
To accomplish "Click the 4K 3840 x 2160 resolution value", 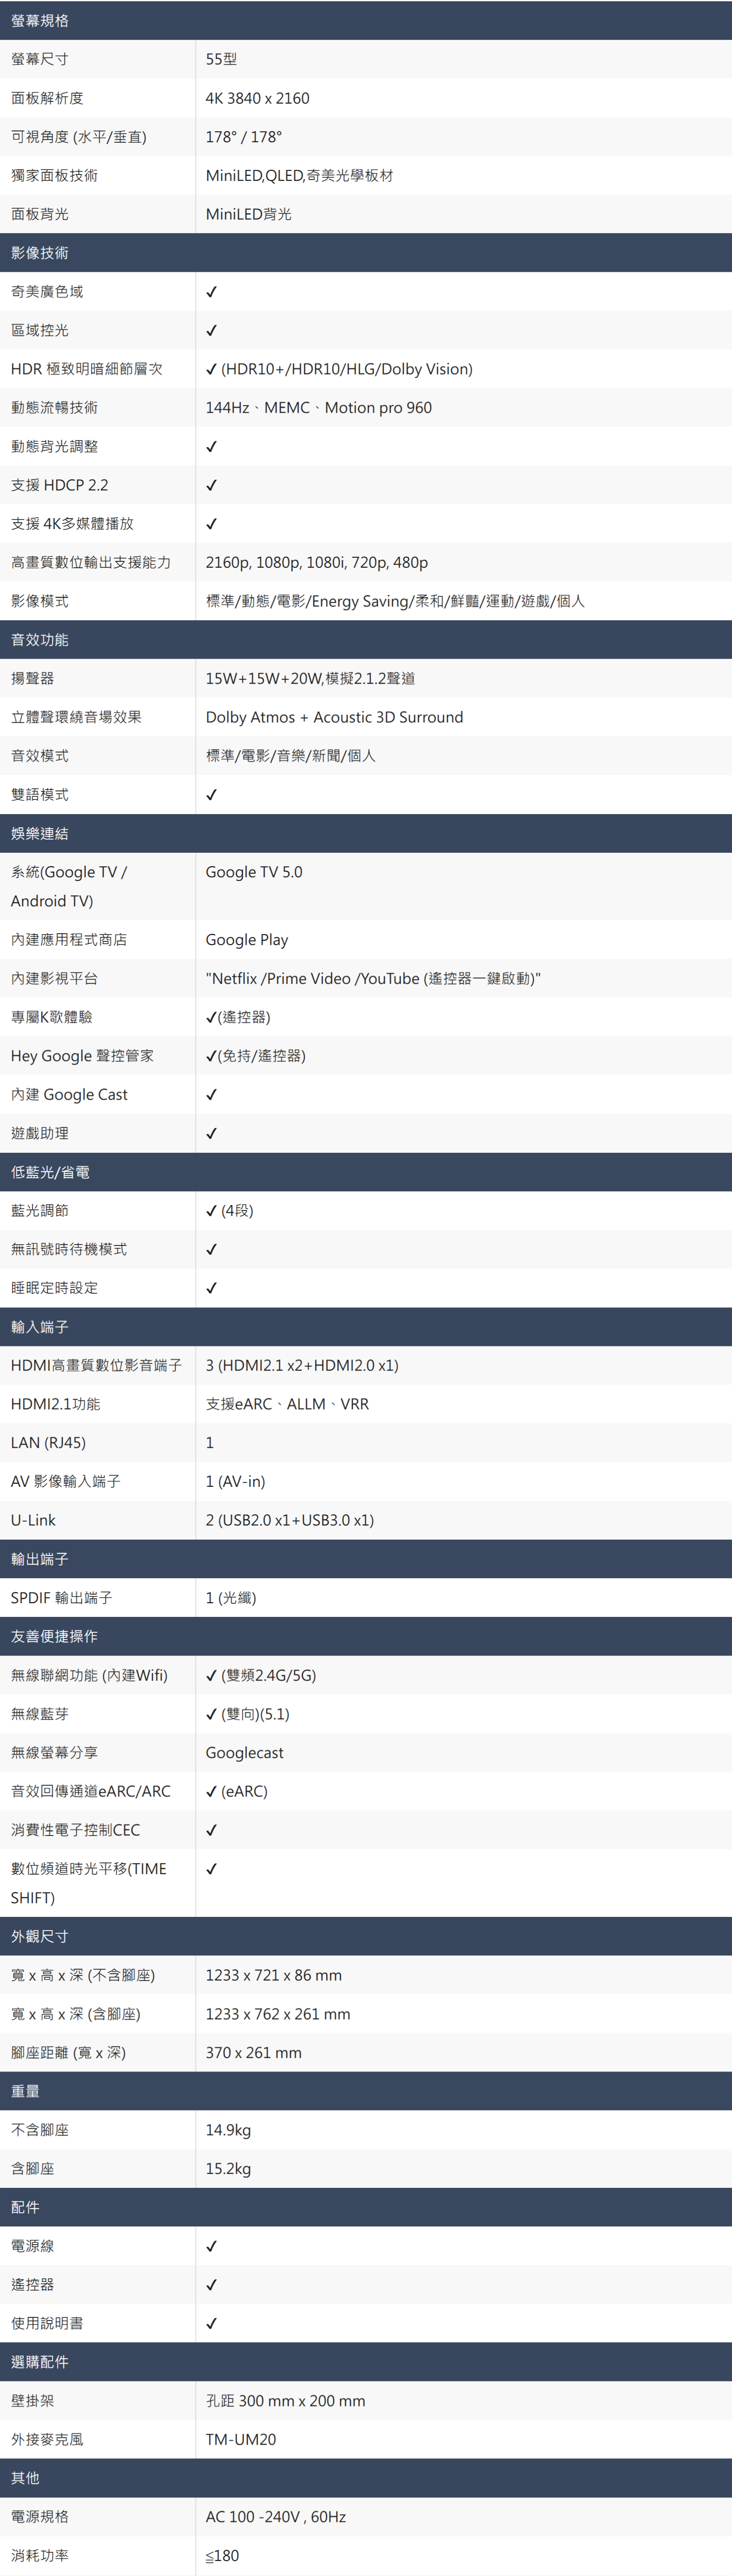I will [x=257, y=98].
